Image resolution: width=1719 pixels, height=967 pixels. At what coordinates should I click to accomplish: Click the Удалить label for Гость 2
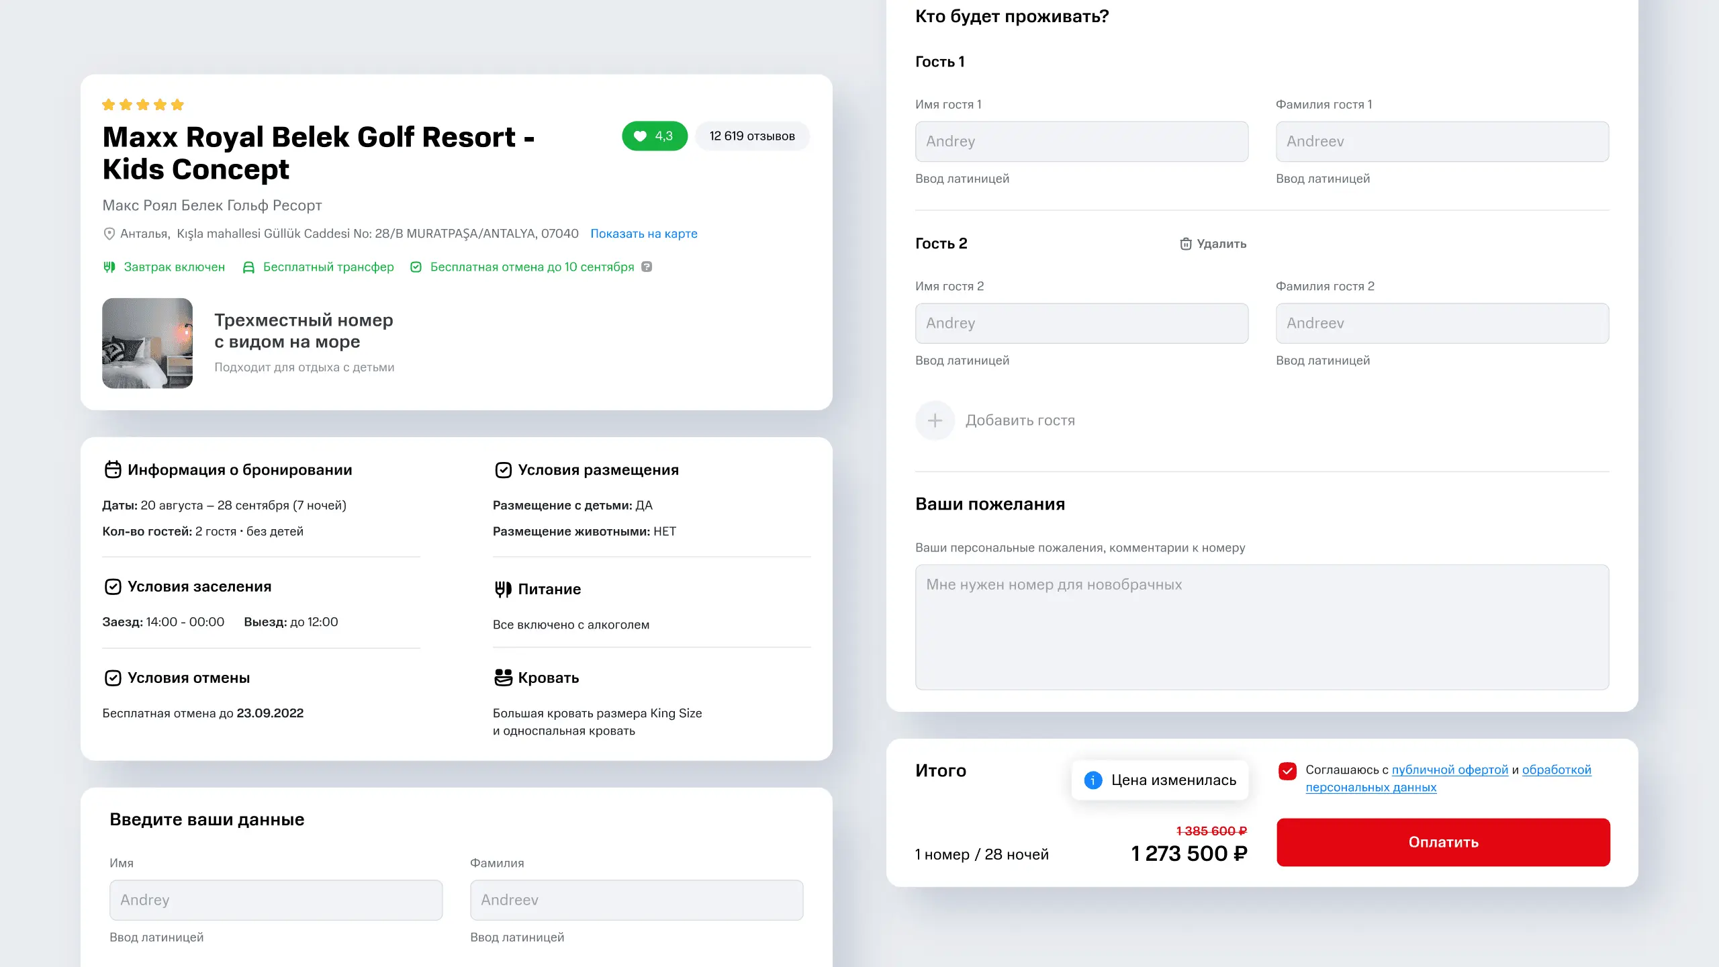click(1221, 244)
